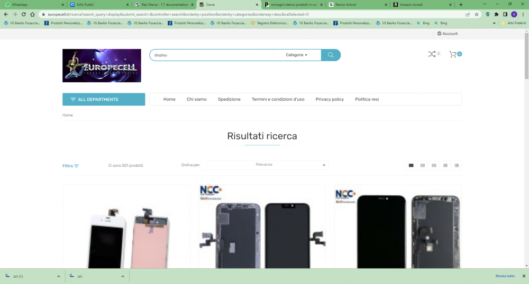Image resolution: width=529 pixels, height=284 pixels.
Task: Click Mostra tutto downloads
Action: tap(505, 276)
